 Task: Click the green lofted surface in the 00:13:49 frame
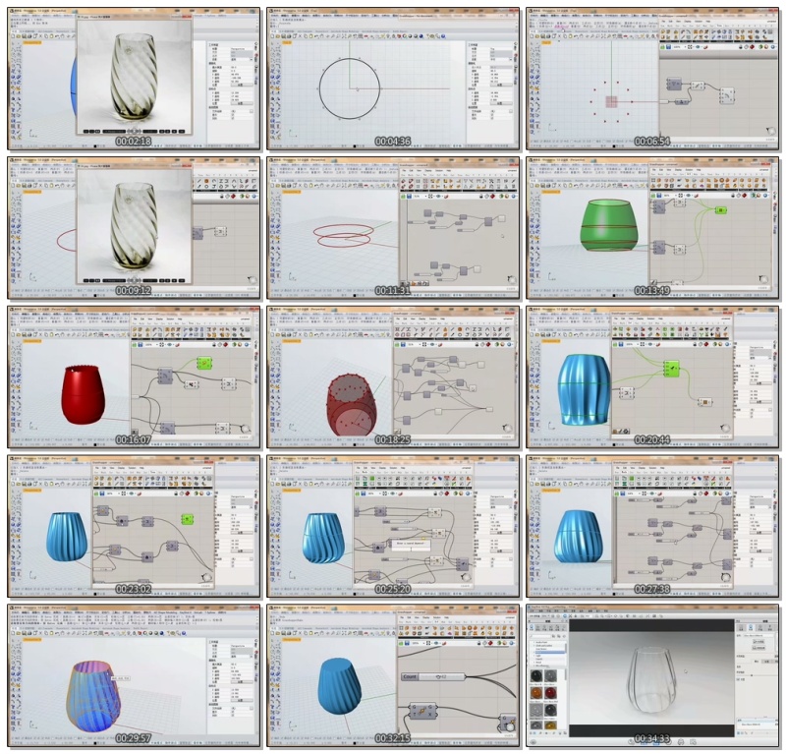point(607,226)
